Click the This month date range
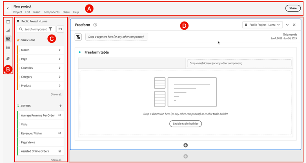 pyautogui.click(x=284, y=36)
